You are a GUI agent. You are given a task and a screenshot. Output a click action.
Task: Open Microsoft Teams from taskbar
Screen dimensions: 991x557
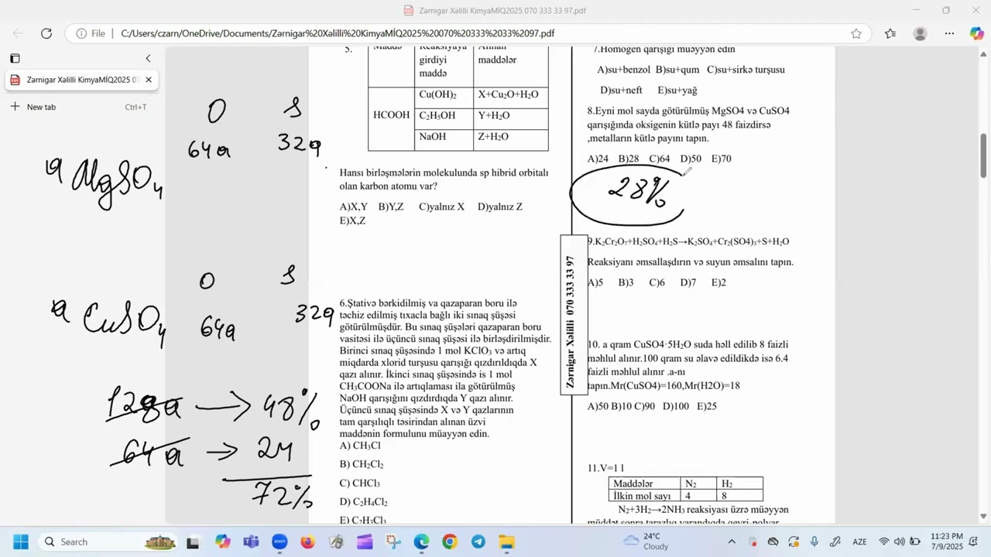(x=251, y=542)
